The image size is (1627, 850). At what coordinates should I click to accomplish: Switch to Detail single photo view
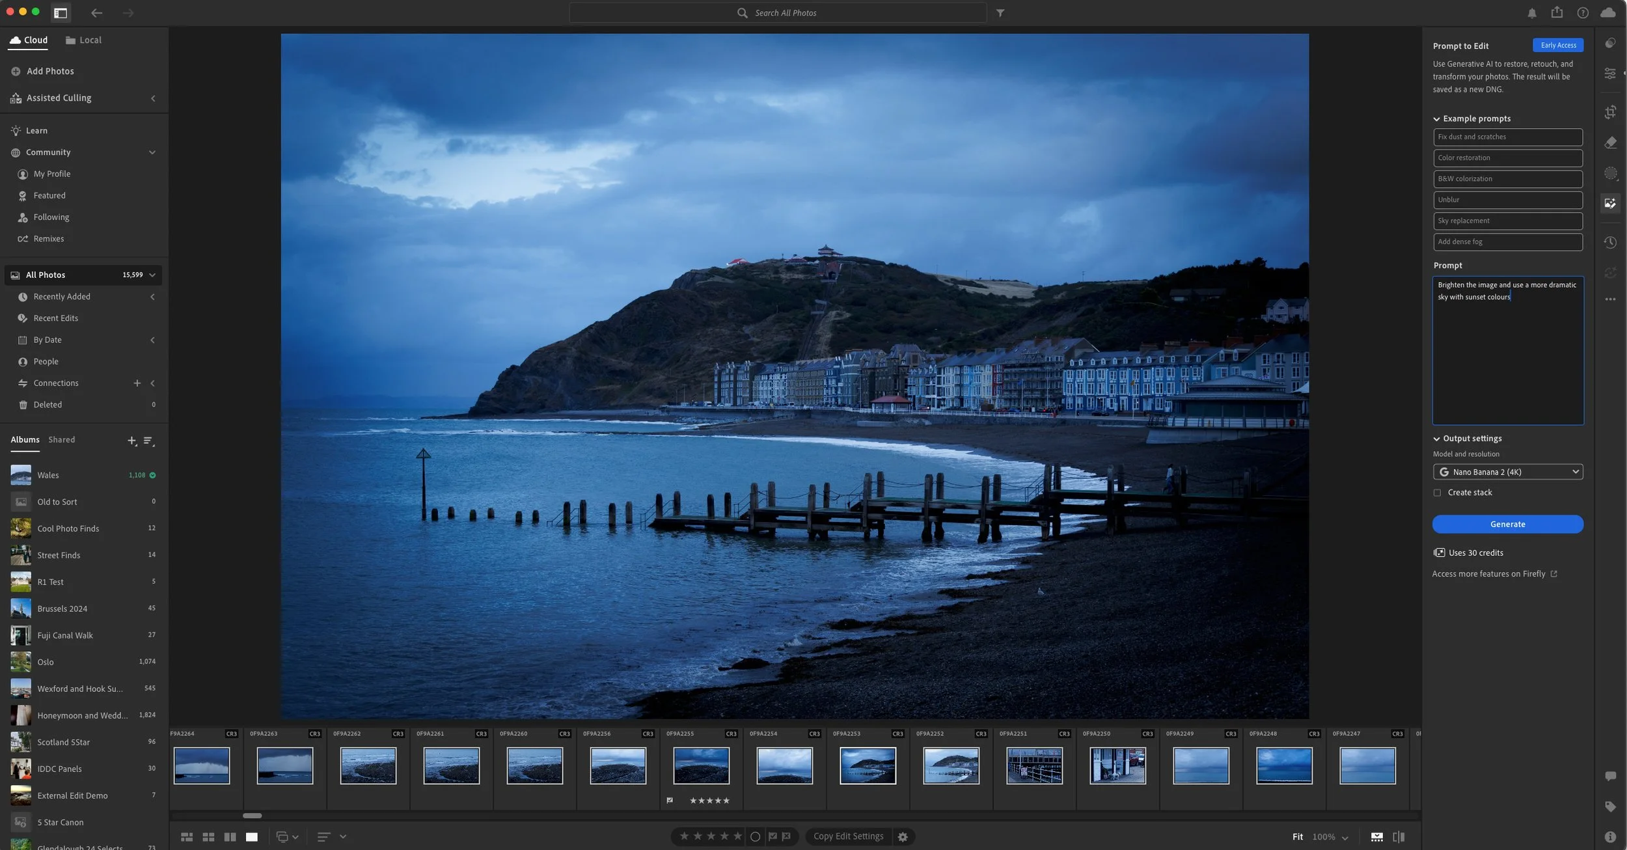pyautogui.click(x=252, y=837)
